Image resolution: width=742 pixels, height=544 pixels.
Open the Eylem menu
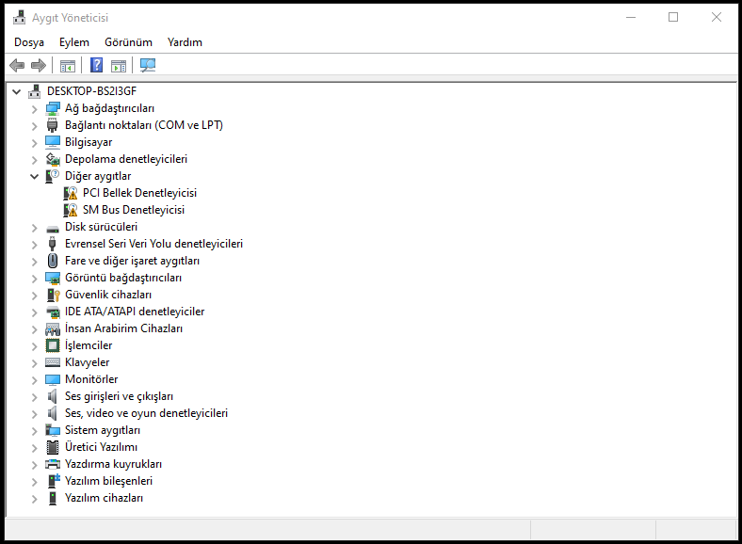(73, 42)
